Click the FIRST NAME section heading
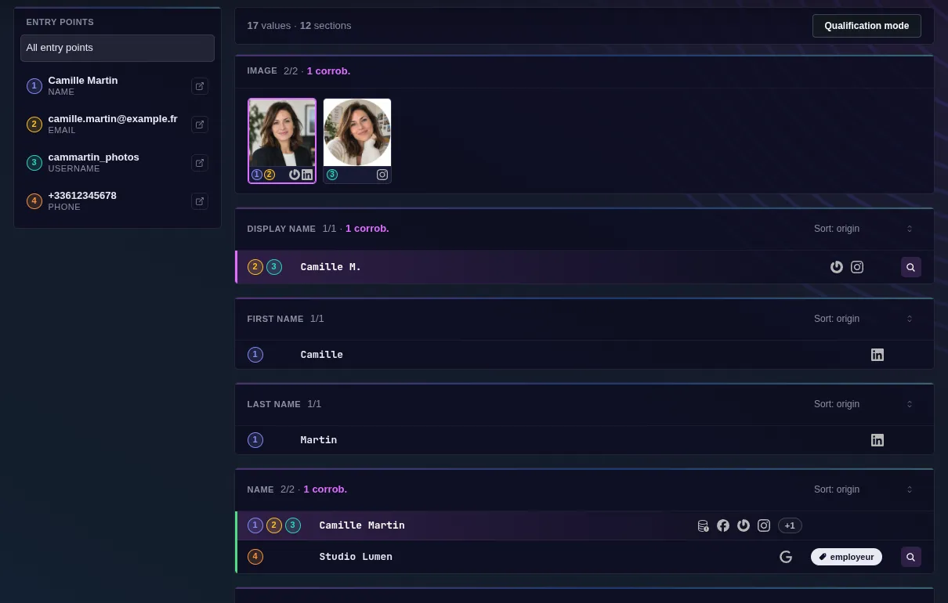This screenshot has width=948, height=603. point(275,319)
